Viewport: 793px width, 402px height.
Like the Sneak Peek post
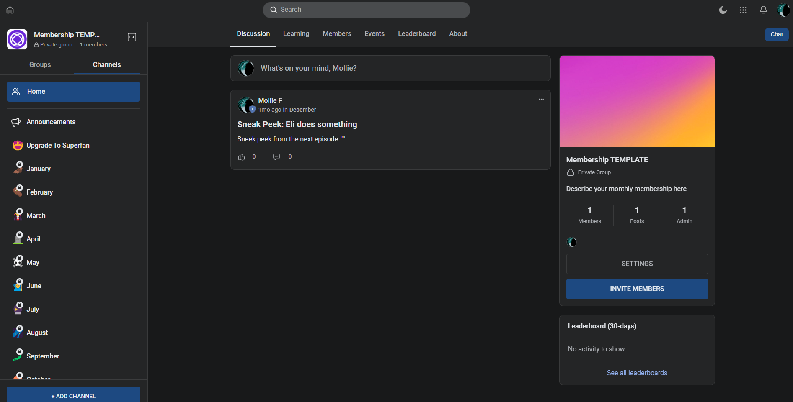[242, 157]
